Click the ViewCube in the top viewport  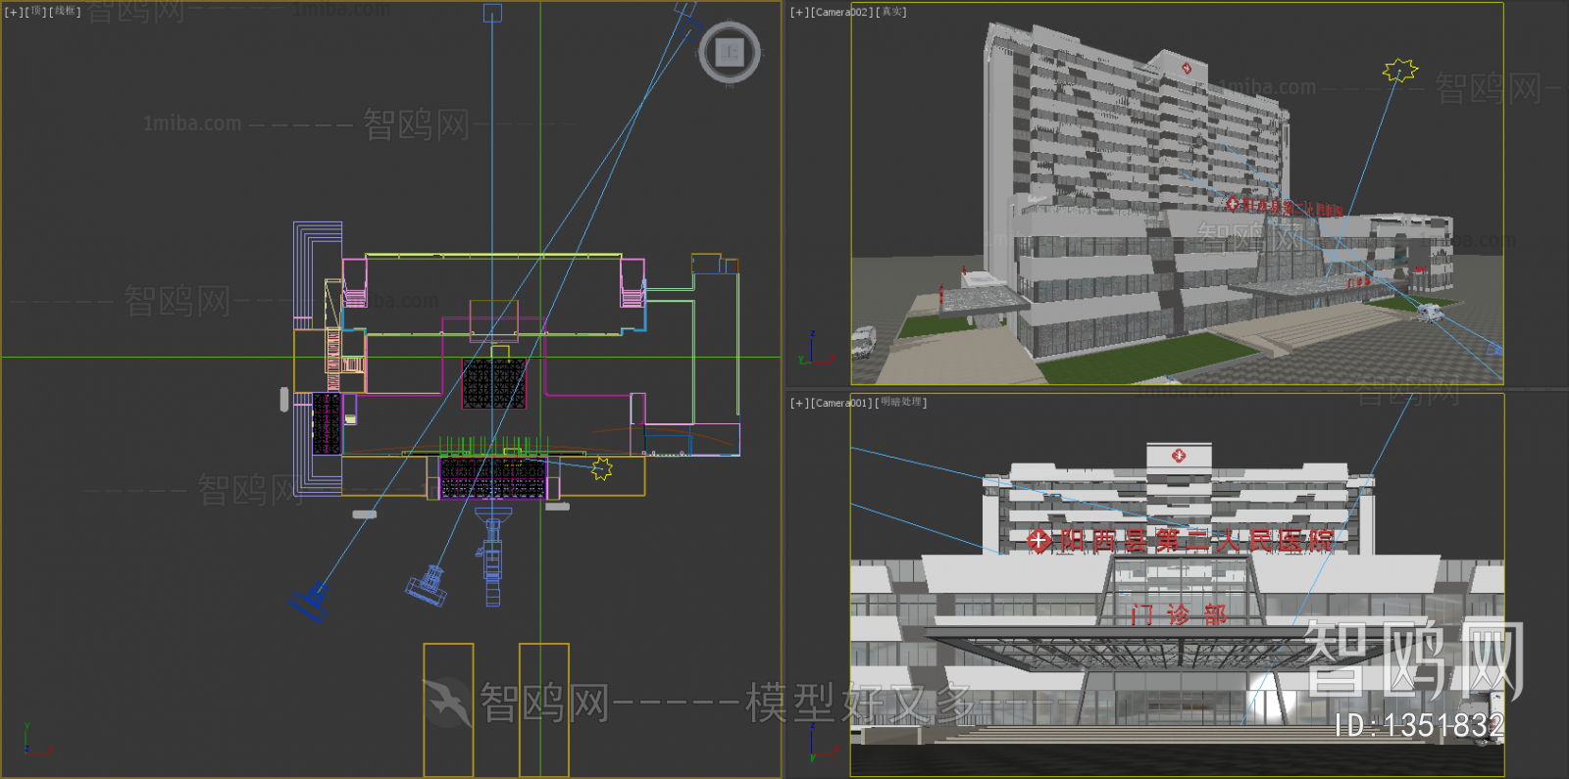730,52
